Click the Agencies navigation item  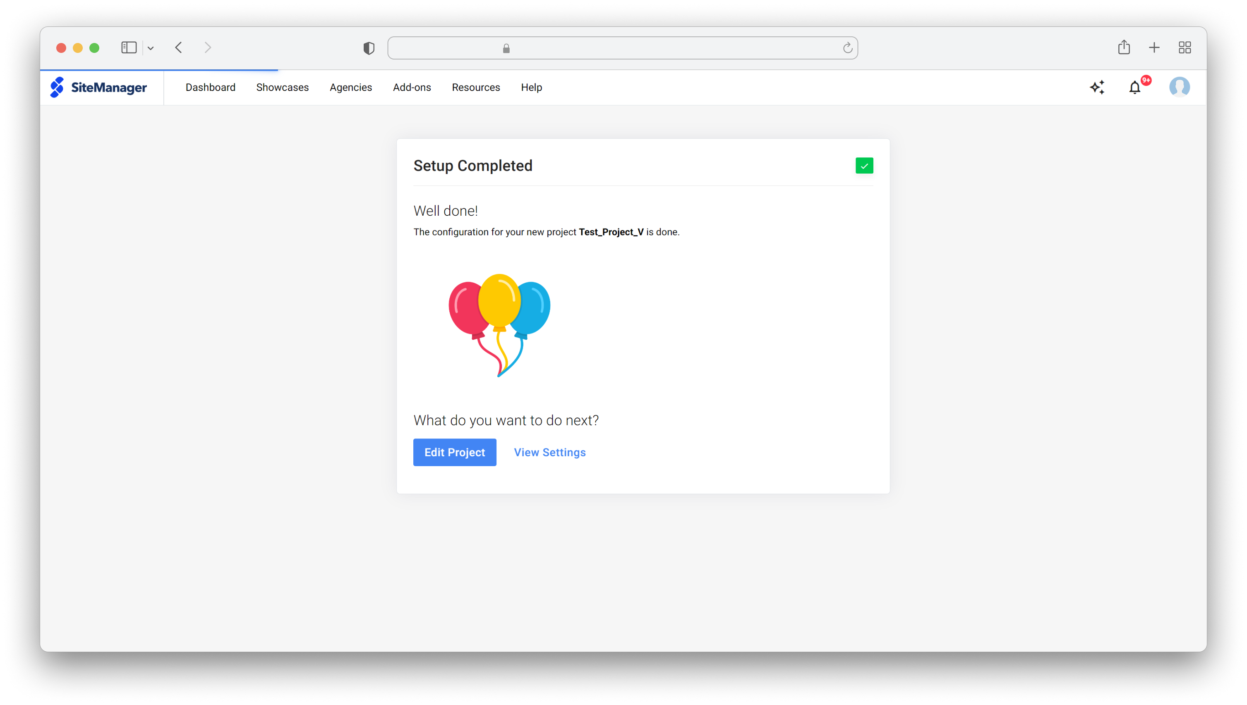[x=351, y=87]
